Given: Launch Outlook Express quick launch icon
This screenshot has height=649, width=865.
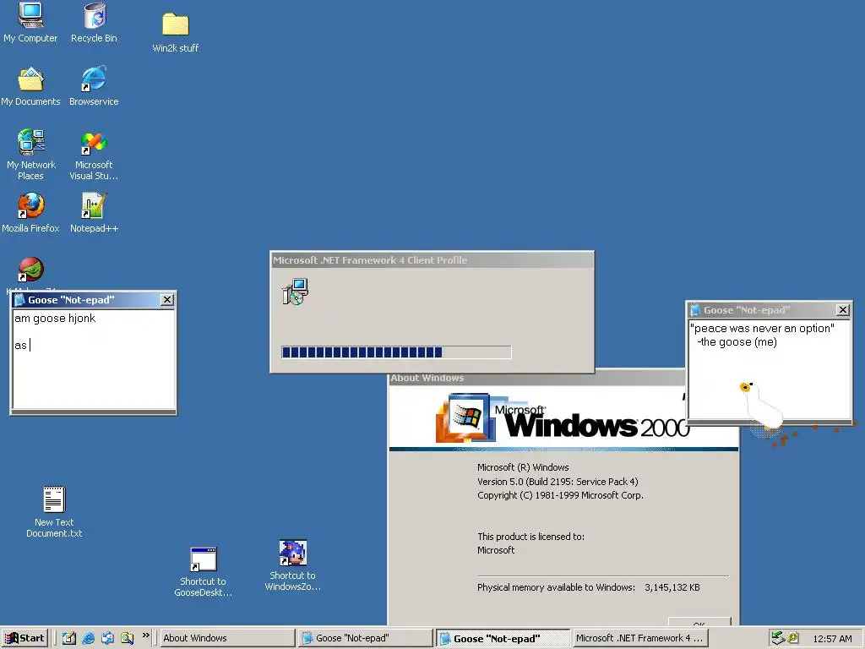Looking at the screenshot, I should 107,638.
